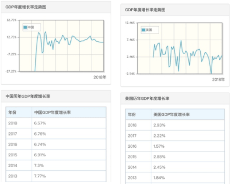Select the 1.57% cell in US table

pyautogui.click(x=159, y=146)
